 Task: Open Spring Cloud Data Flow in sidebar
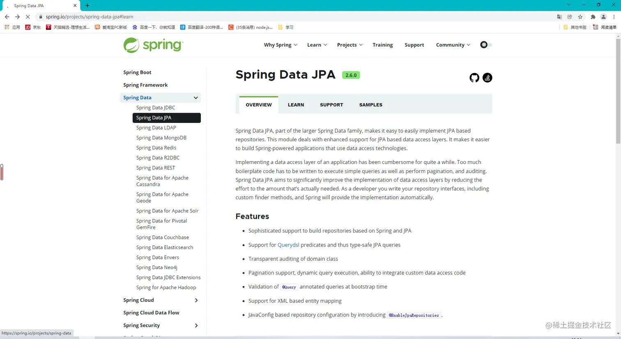click(x=151, y=313)
